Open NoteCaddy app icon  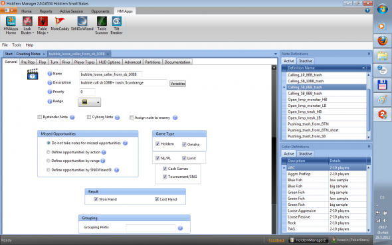coord(60,24)
